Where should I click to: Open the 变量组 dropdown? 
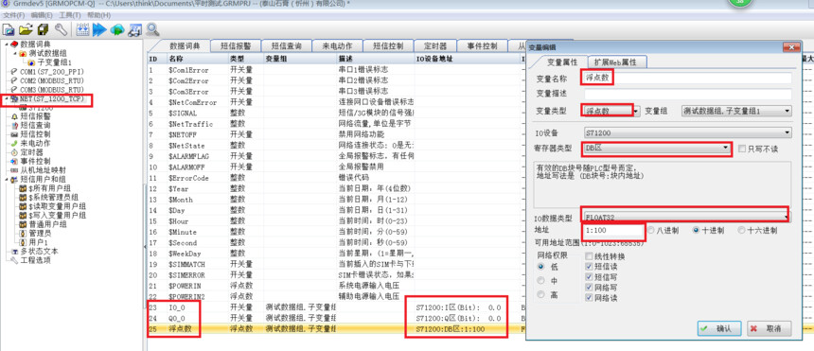(x=736, y=111)
